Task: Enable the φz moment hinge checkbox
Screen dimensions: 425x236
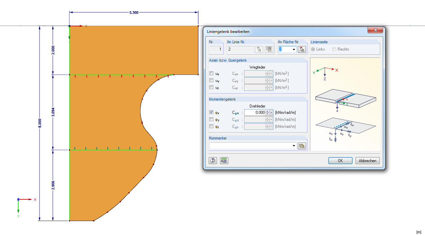Action: pyautogui.click(x=211, y=126)
